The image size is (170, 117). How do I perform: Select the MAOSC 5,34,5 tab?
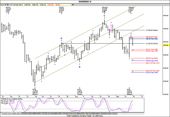pos(106,113)
